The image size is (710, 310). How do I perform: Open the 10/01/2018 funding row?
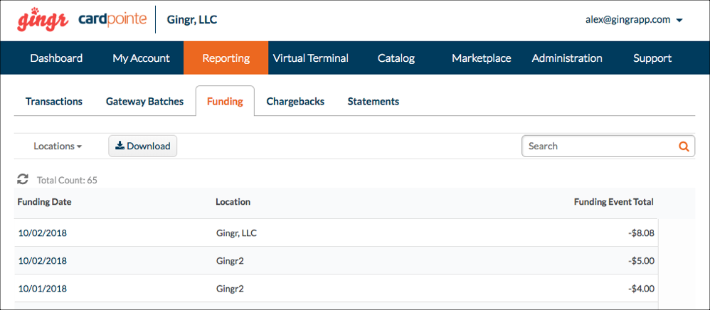point(336,288)
